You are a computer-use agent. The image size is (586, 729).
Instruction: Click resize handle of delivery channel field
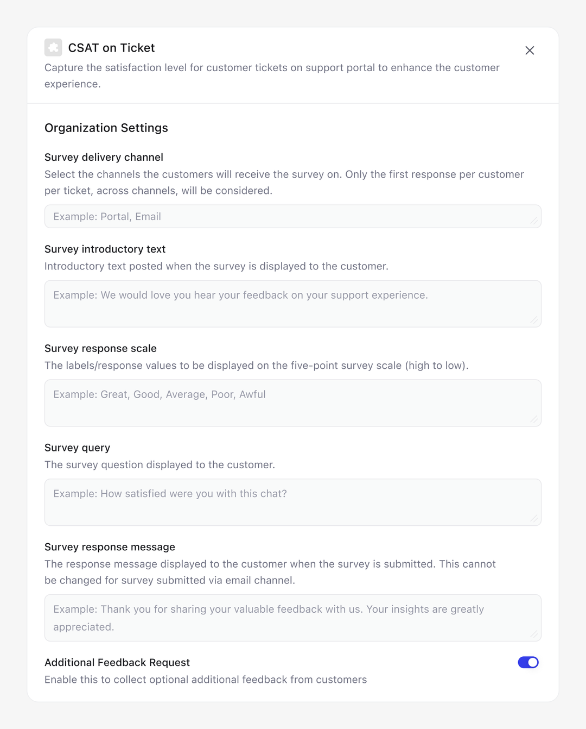534,221
